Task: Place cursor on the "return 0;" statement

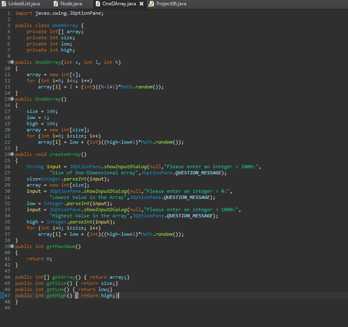Action: click(x=39, y=259)
